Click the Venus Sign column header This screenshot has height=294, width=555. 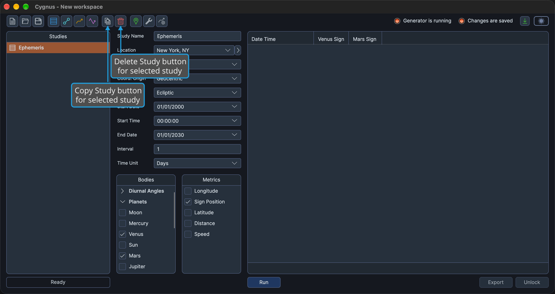331,39
